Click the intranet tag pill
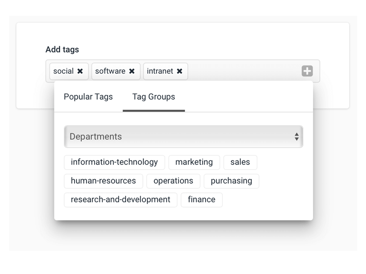Viewport: 366px width, 274px height. (x=159, y=71)
